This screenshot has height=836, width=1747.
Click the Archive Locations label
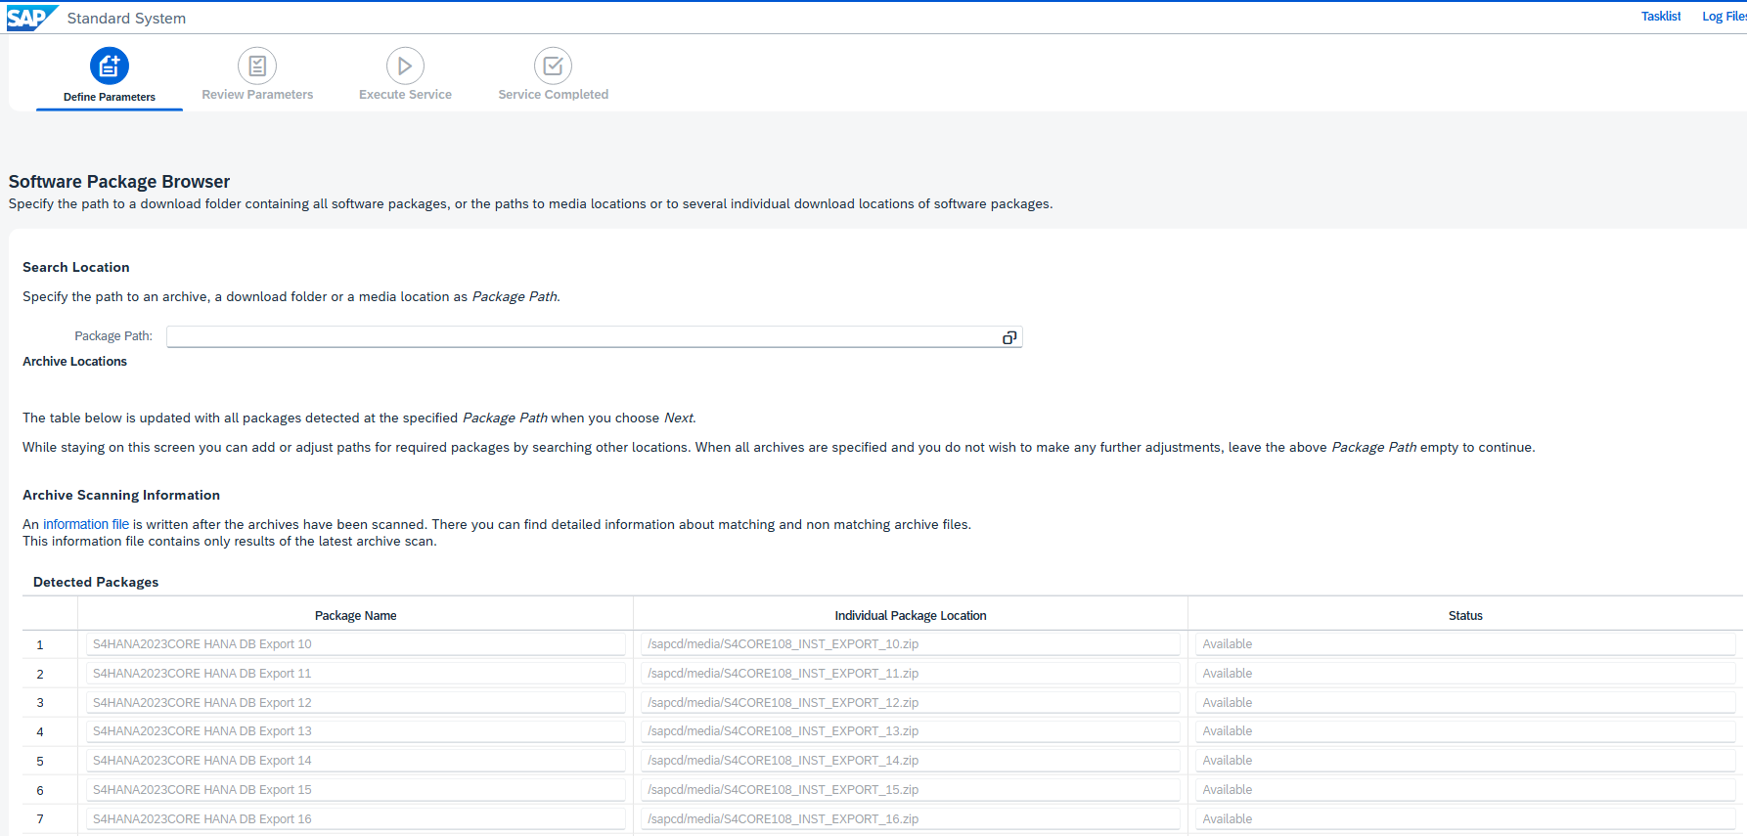pos(75,362)
